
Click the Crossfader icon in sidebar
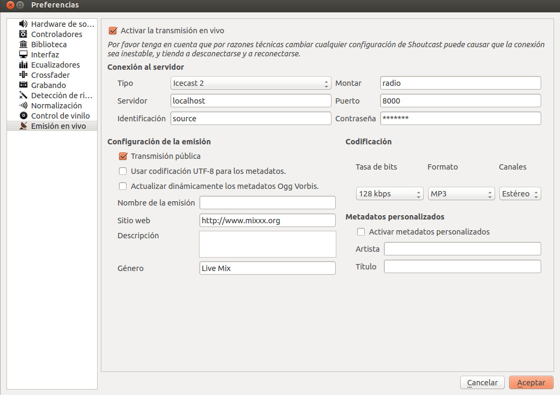pos(23,75)
